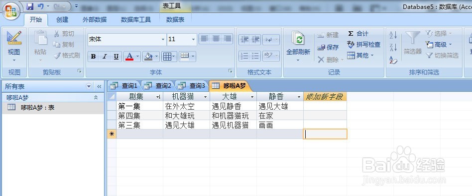Align text right

pyautogui.click(x=228, y=39)
